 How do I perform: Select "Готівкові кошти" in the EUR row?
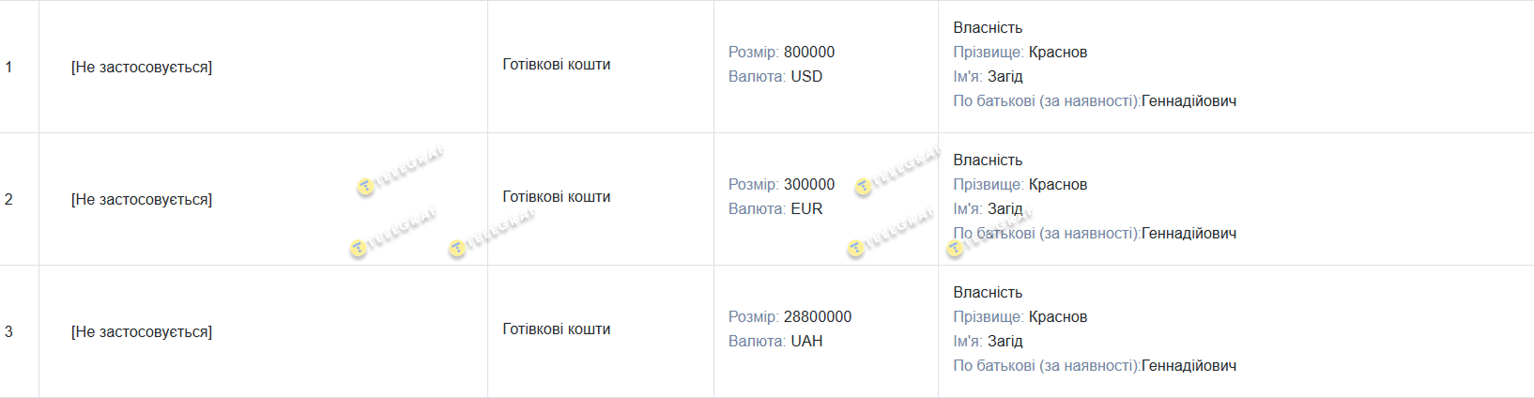[556, 197]
